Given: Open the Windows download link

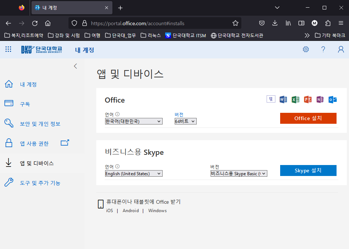Looking at the screenshot, I should [157, 211].
